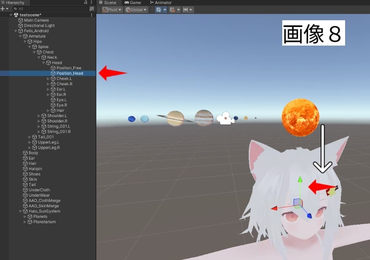Click the Hierarchy search field
Image resolution: width=370 pixels, height=260 pixels.
coord(51,9)
